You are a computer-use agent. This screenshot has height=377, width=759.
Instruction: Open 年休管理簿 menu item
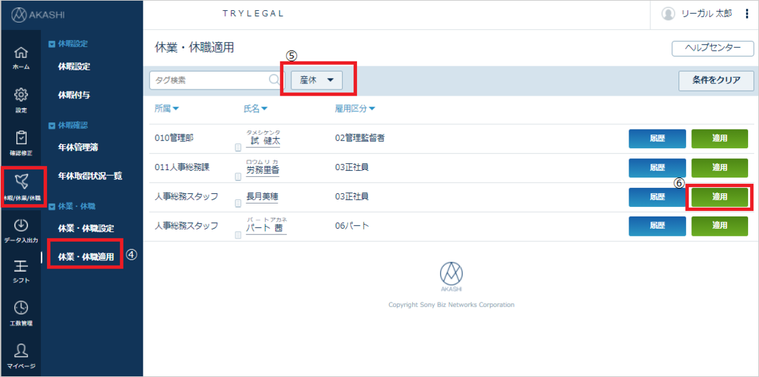point(78,147)
